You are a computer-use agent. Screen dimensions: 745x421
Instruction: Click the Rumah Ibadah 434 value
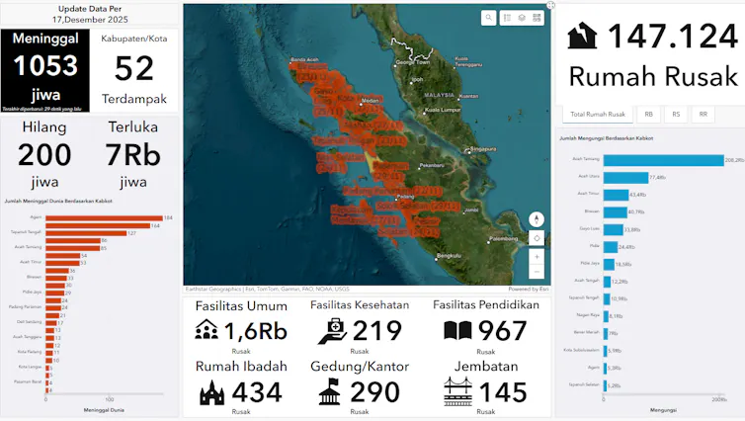[x=257, y=392]
